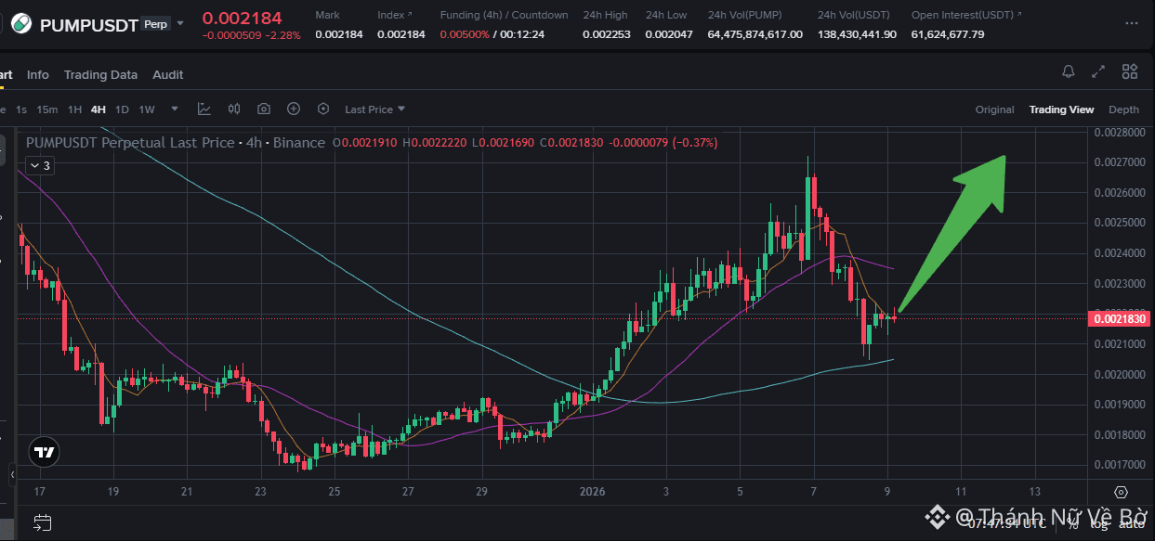Click the price change -2.28% text
The image size is (1155, 541).
(x=285, y=35)
